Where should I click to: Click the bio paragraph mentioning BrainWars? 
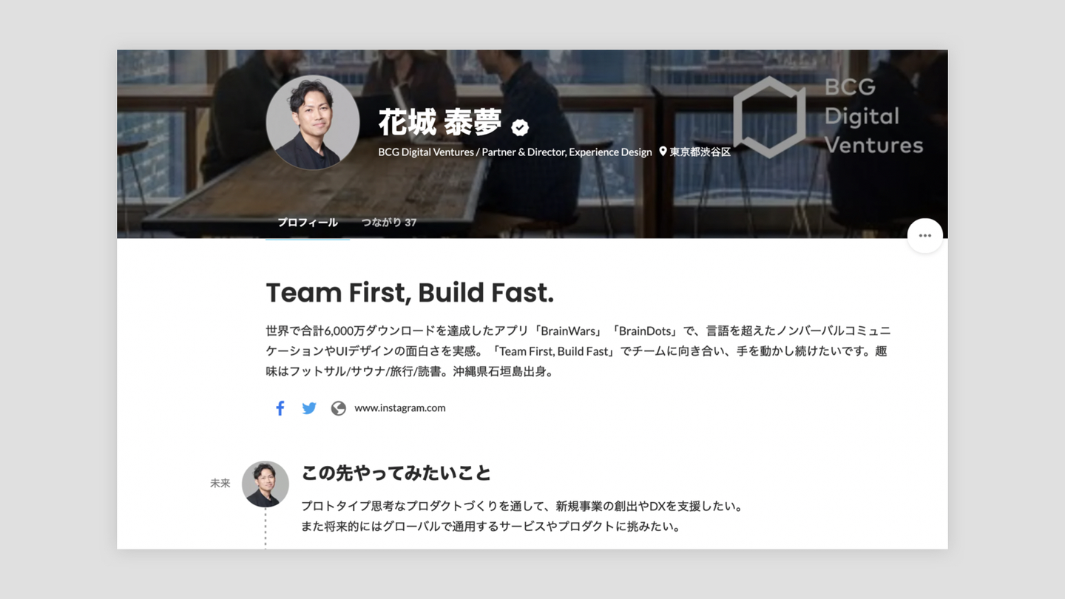578,351
